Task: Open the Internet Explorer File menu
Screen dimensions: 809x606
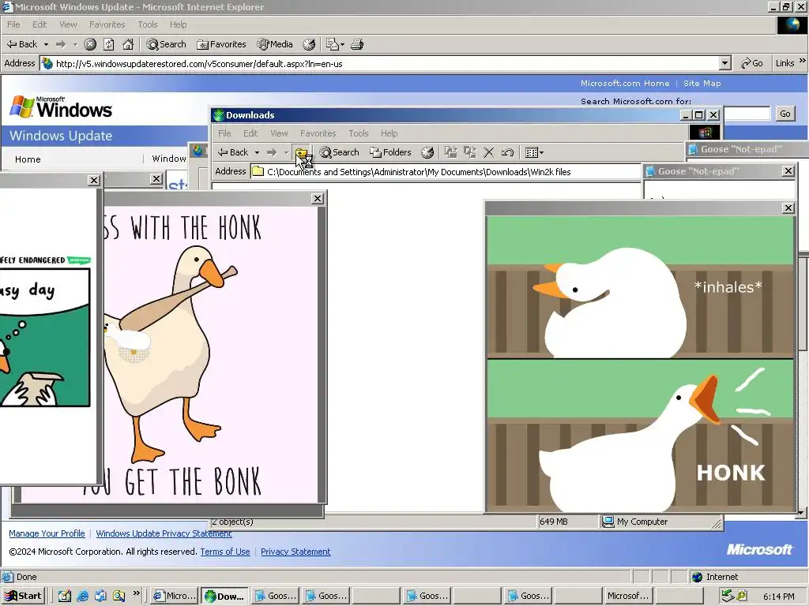Action: [13, 24]
